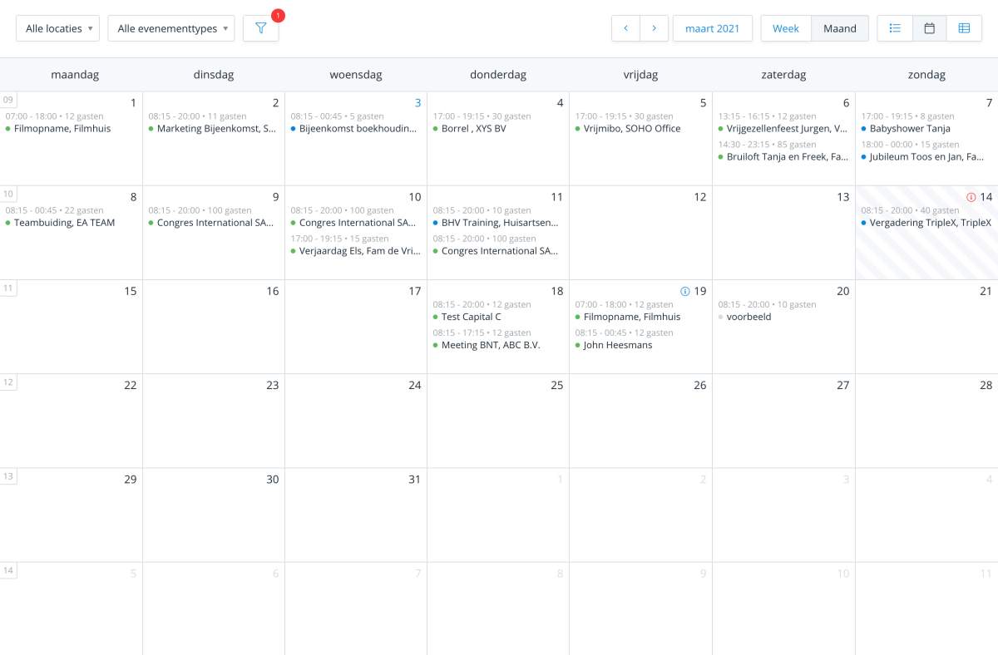Go to previous month arrow
The width and height of the screenshot is (998, 655).
pyautogui.click(x=625, y=28)
